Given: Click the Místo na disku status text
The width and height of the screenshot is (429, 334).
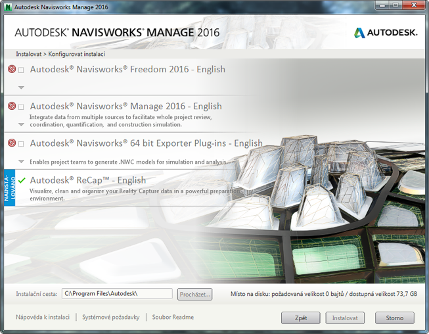Looking at the screenshot, I should 324,294.
